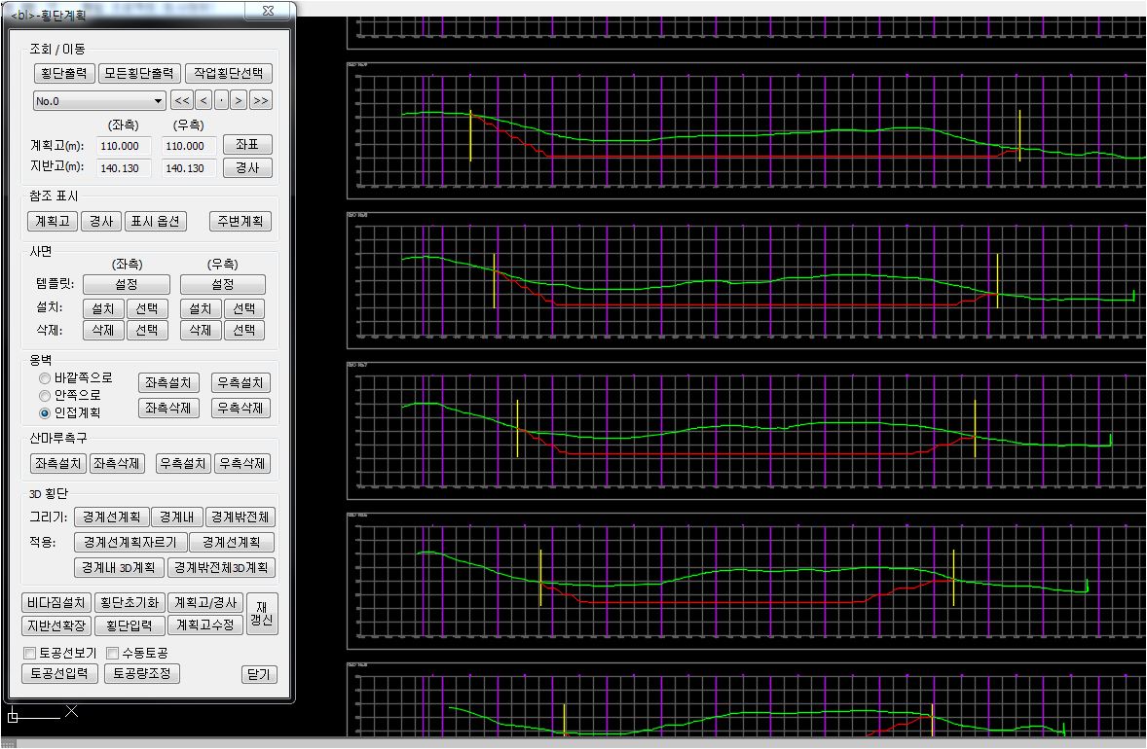
Task: Click 우측설치 in 옹벽 section
Action: tap(240, 383)
